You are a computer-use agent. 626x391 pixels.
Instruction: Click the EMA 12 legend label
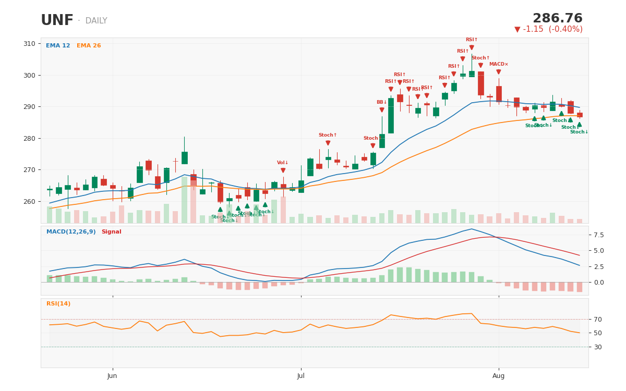click(x=58, y=46)
